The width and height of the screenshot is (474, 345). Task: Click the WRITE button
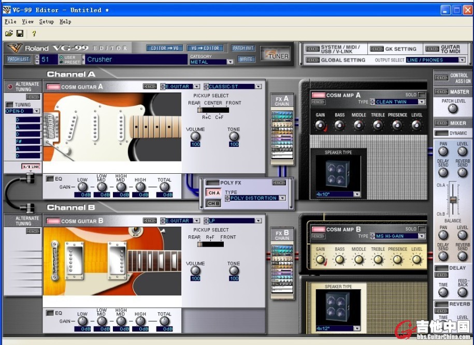246,59
